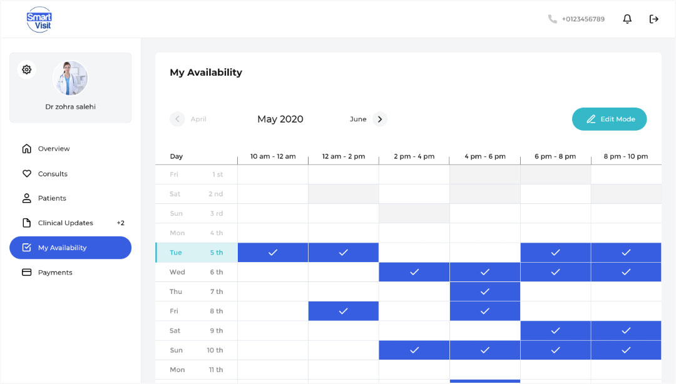This screenshot has height=384, width=676.
Task: Open Patients section in sidebar
Action: coord(52,198)
